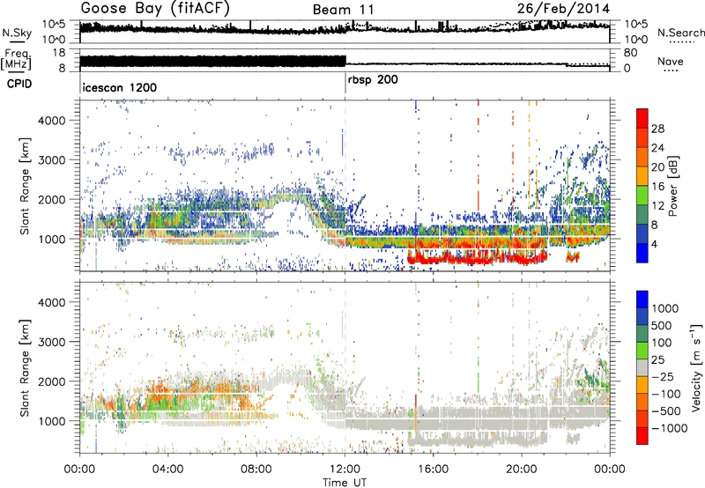Click "Slant Range [km]" label of the power panel

(x=25, y=186)
